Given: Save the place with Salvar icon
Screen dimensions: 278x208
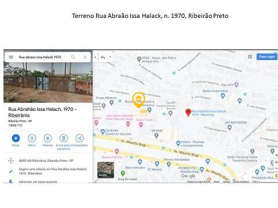Looking at the screenshot, I should [32, 138].
